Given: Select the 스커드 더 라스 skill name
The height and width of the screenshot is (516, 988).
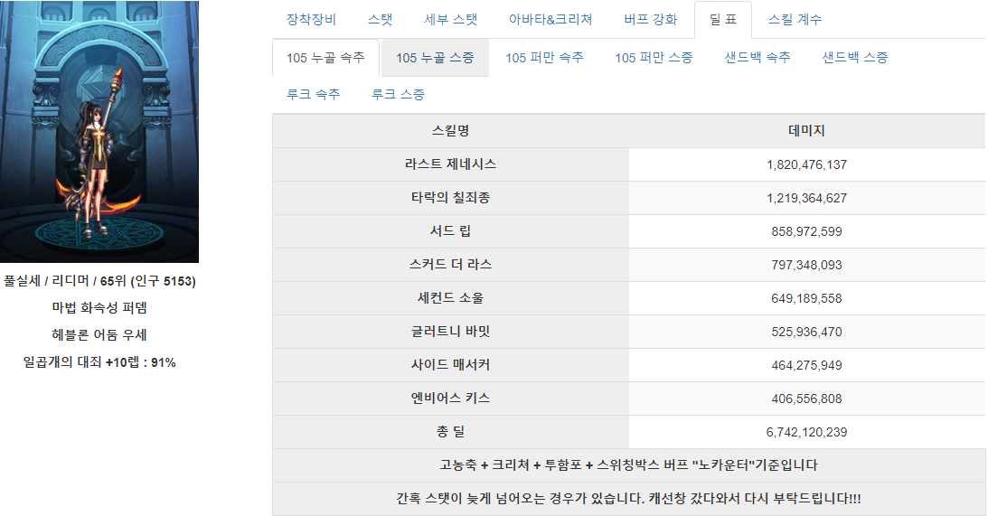Looking at the screenshot, I should click(x=450, y=265).
